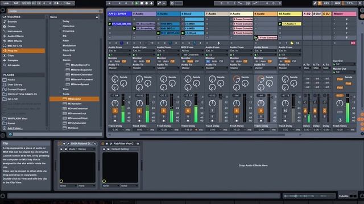Expand the Delay folder in browser

click(61, 22)
